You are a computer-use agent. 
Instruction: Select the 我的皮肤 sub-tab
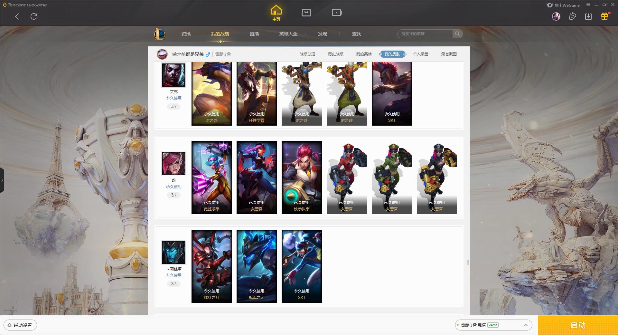pos(392,54)
